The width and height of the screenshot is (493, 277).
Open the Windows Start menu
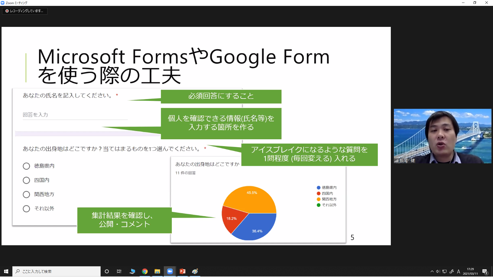[x=6, y=272]
